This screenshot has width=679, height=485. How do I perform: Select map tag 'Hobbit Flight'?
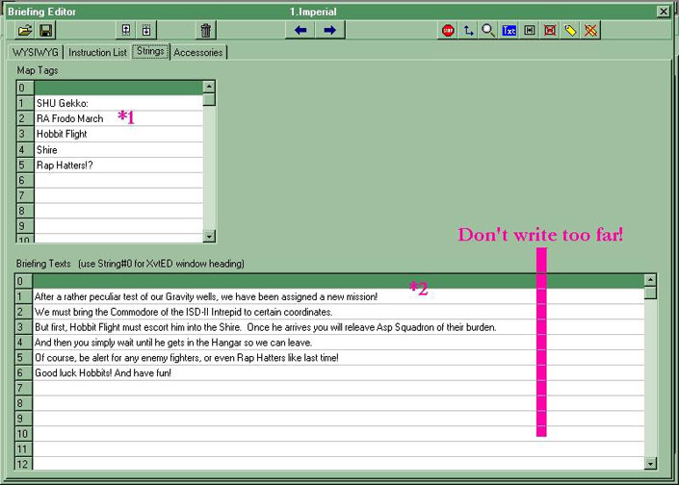[x=118, y=134]
